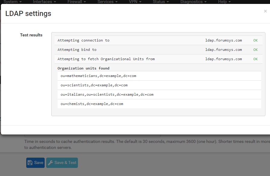The width and height of the screenshot is (270, 176).
Task: Open the Help menu
Action: tap(224, 2)
